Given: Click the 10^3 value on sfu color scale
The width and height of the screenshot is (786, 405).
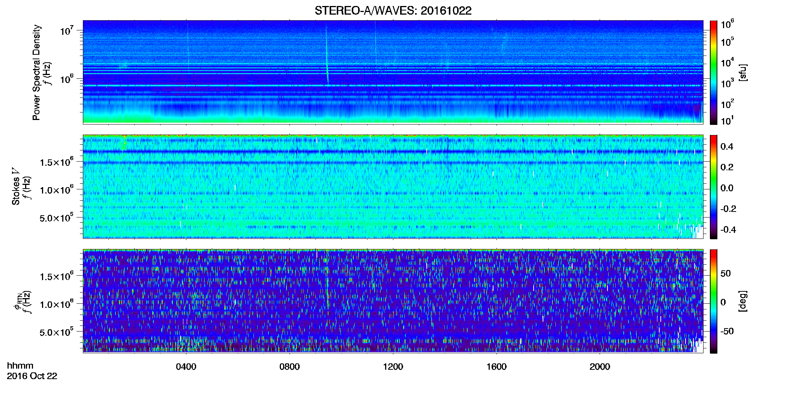Looking at the screenshot, I should [727, 83].
